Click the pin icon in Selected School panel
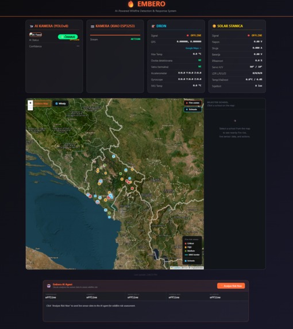Screen dimensions: 293x329 point(235,121)
